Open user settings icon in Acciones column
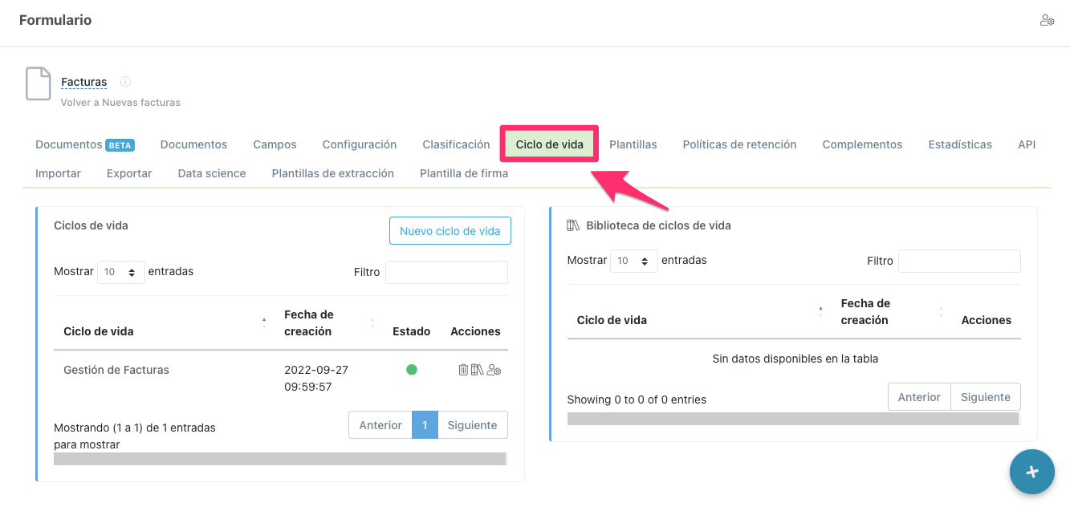 coord(494,370)
